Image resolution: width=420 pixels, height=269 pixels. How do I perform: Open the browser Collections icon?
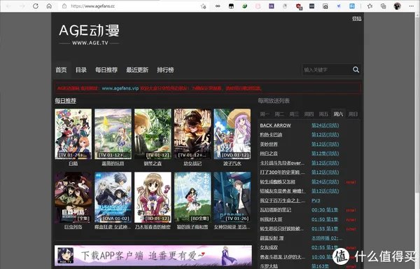pyautogui.click(x=384, y=6)
